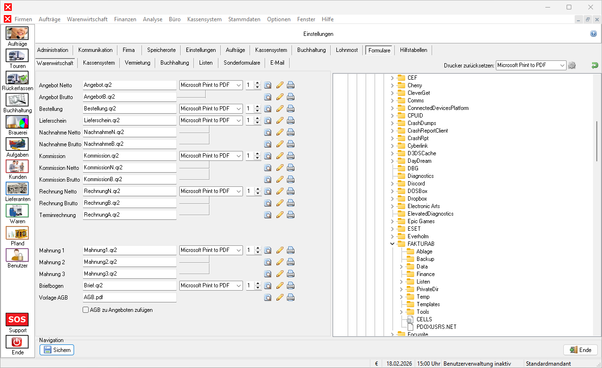Click the gear icon beside printer reset
This screenshot has height=368, width=602.
coord(572,66)
